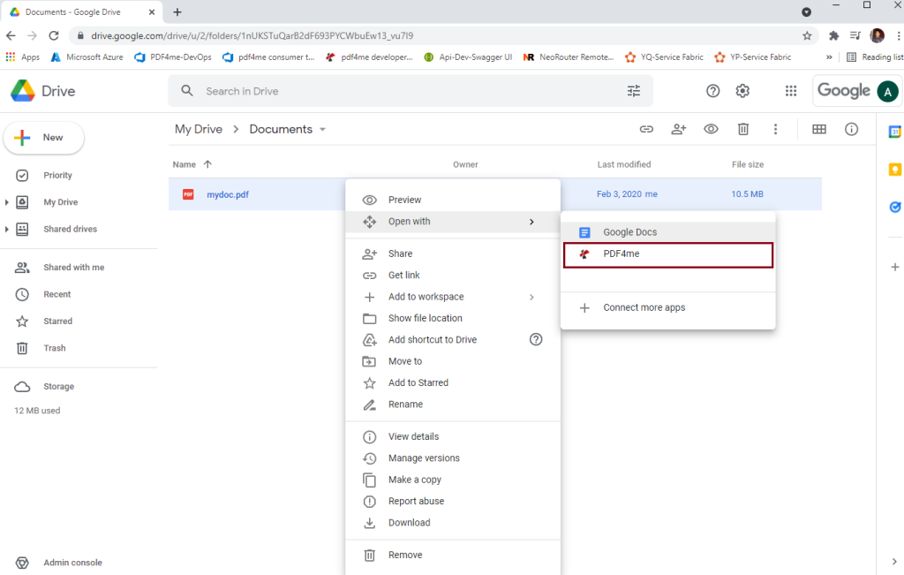The width and height of the screenshot is (904, 575).
Task: Click the Share person-add toolbar icon
Action: coord(679,129)
